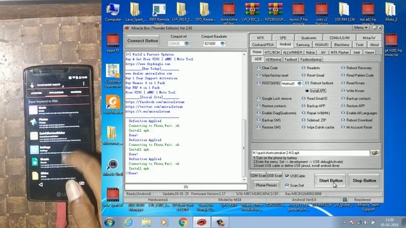Click the Start Button

331,180
